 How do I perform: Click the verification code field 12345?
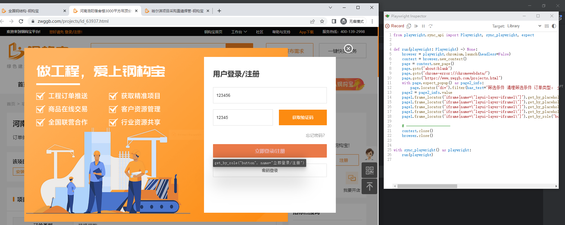click(243, 117)
